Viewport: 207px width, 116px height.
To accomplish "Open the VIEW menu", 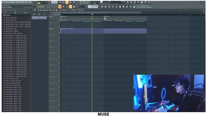I will coord(17,2).
